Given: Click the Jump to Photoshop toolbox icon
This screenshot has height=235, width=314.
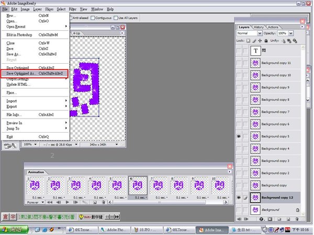Looking at the screenshot, I should point(10,146).
